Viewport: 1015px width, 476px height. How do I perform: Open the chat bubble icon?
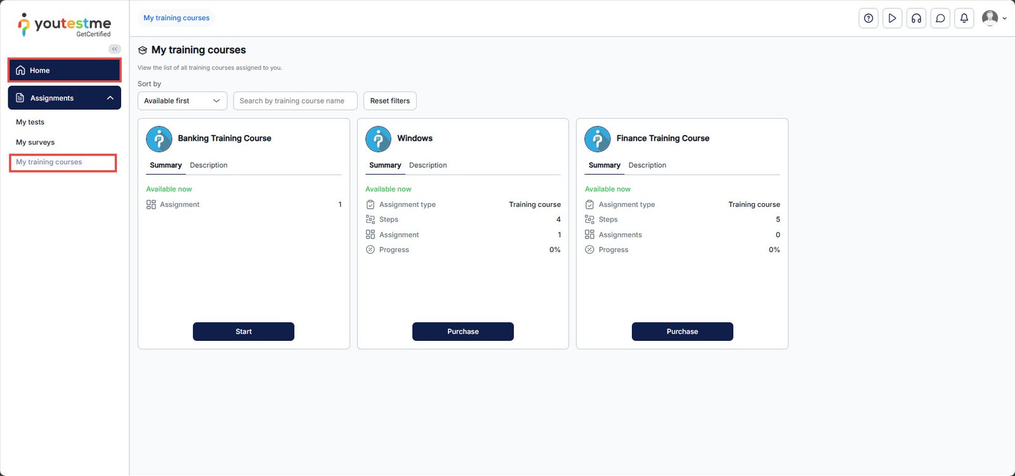coord(940,18)
